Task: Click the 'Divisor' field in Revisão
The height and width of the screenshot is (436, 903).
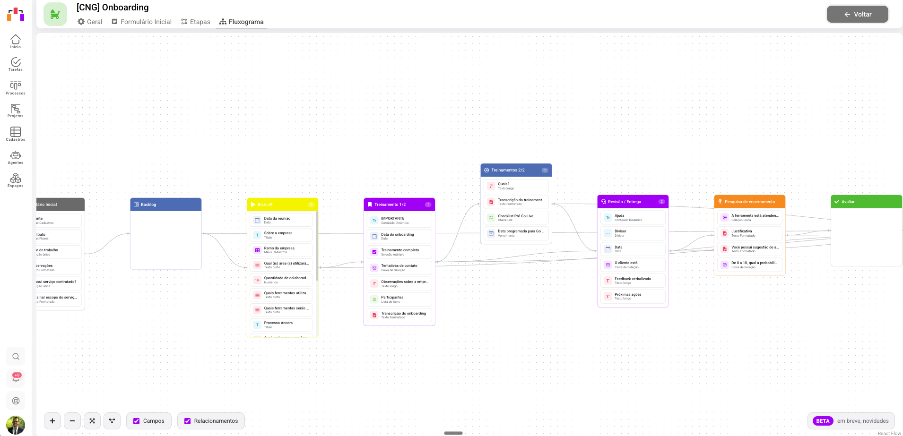Action: pos(633,233)
